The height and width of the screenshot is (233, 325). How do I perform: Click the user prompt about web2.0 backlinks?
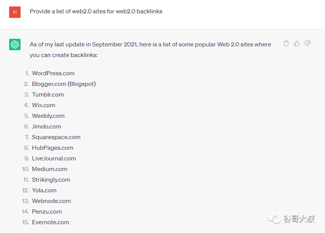point(96,11)
